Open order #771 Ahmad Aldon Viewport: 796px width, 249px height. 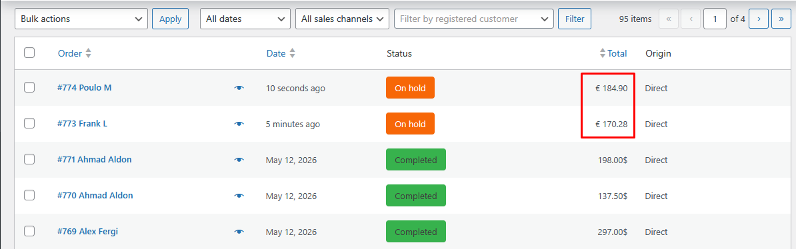pos(95,159)
